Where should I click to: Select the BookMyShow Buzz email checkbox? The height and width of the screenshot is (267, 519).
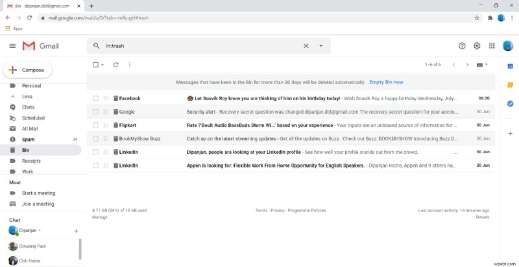(x=95, y=138)
